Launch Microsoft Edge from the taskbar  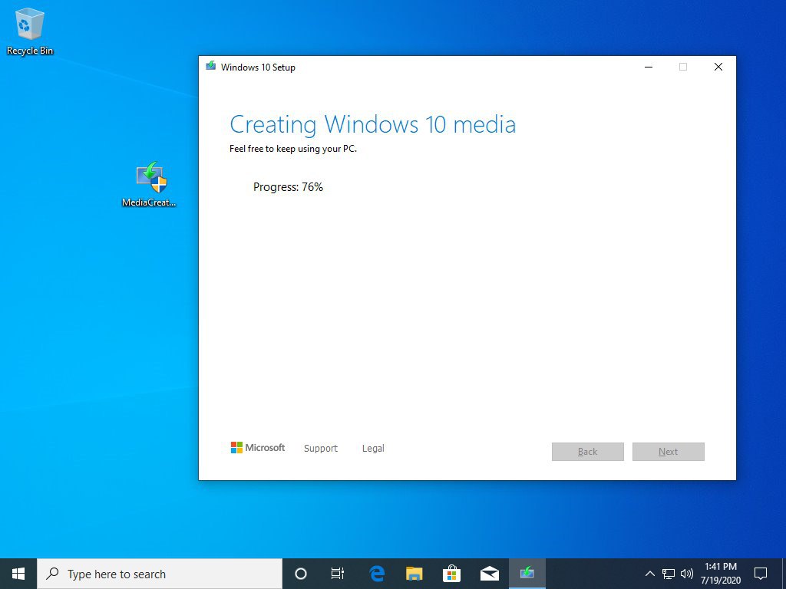tap(376, 574)
